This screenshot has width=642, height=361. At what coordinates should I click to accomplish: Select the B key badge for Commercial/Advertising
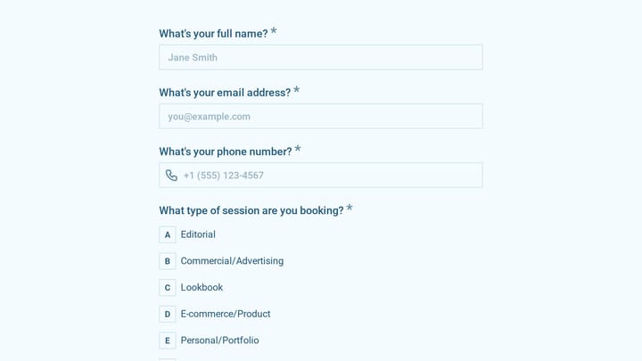coord(168,261)
